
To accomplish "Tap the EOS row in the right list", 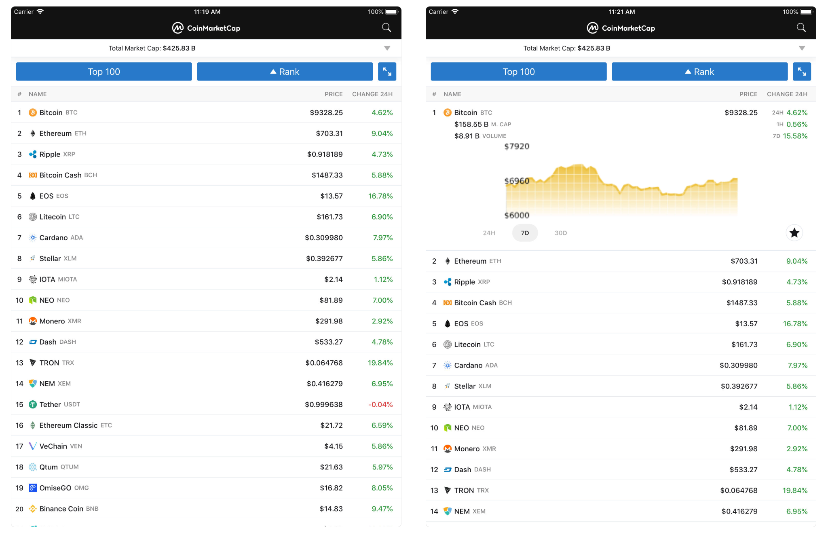I will click(x=621, y=323).
